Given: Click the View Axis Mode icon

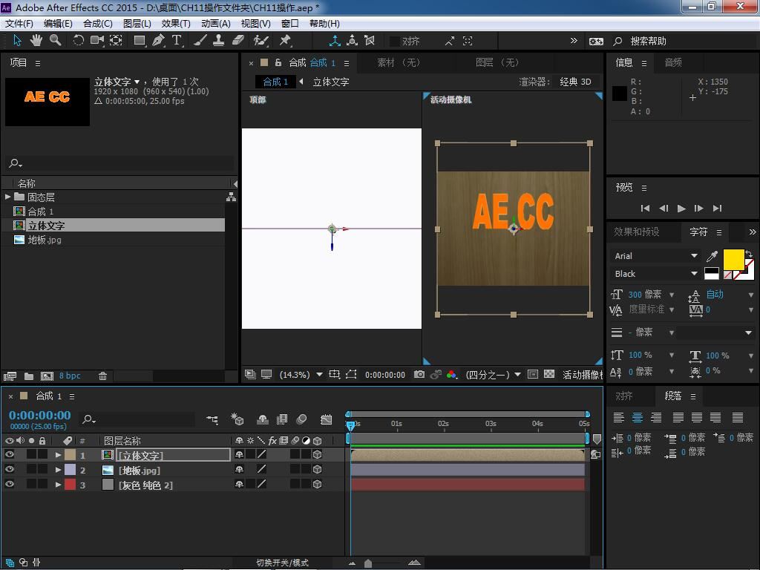Looking at the screenshot, I should tap(370, 41).
